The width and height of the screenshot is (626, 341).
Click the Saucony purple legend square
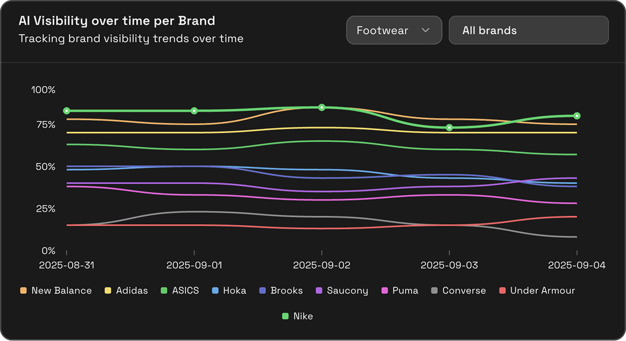click(x=319, y=291)
